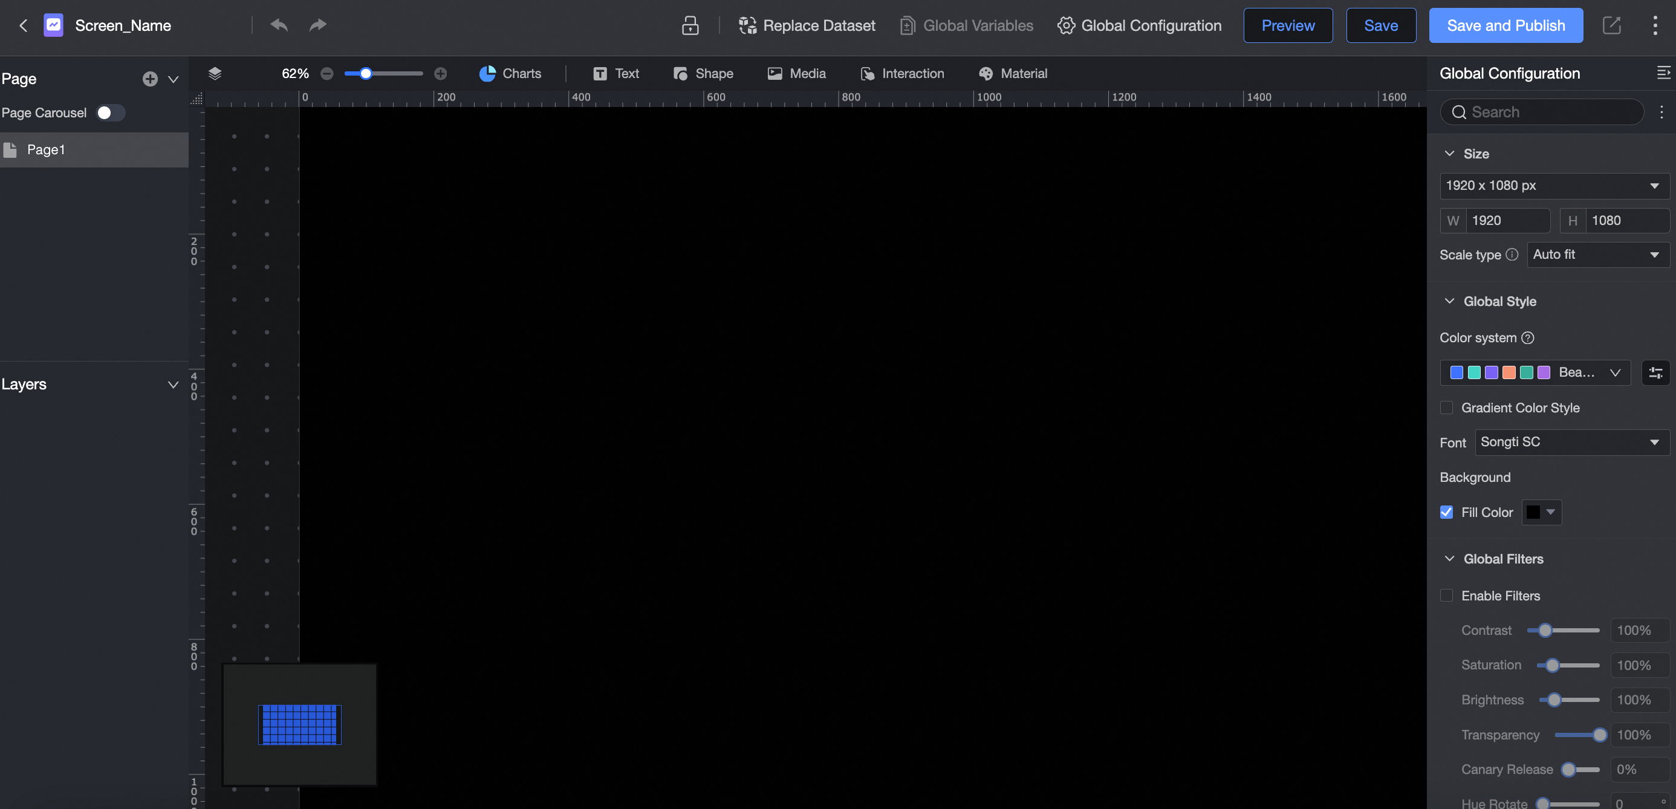Click the add page plus icon

point(150,79)
